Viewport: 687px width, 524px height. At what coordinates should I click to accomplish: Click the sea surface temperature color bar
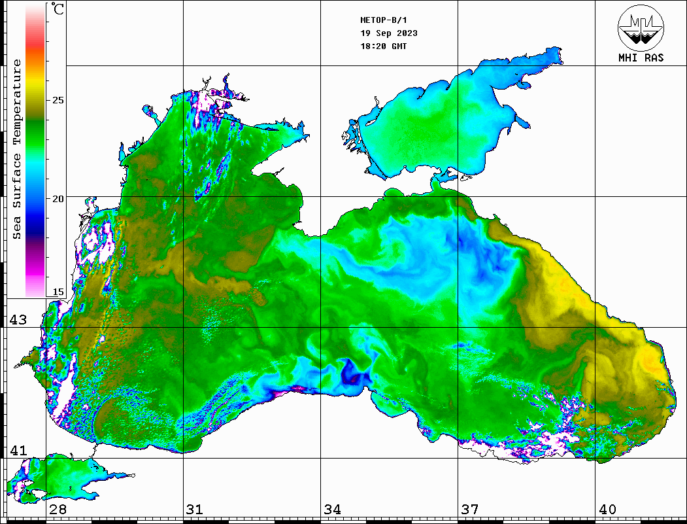[x=35, y=150]
